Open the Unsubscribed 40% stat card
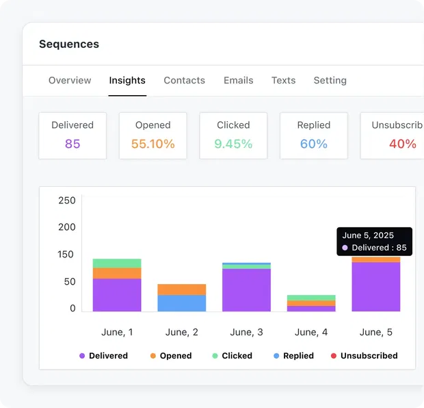The height and width of the screenshot is (408, 424). click(393, 136)
